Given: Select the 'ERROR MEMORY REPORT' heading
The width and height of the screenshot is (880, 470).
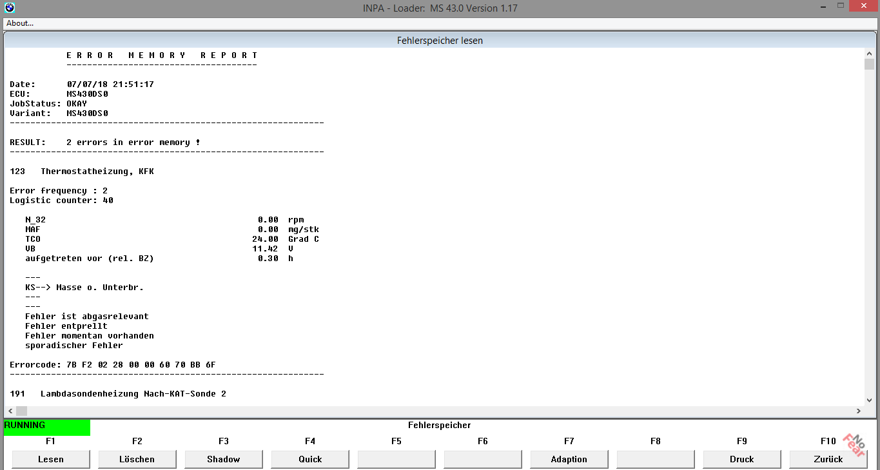Looking at the screenshot, I should [162, 55].
